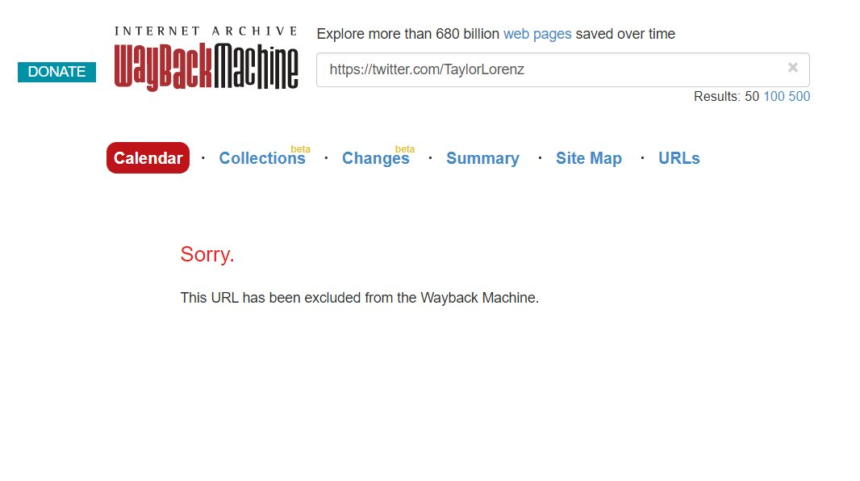Set results count to 100

774,97
